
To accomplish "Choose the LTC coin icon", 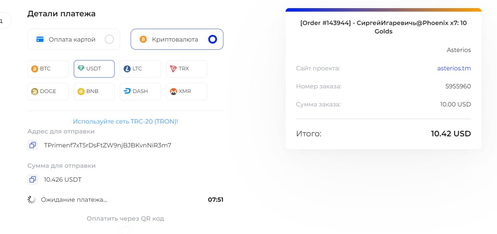I will point(127,69).
